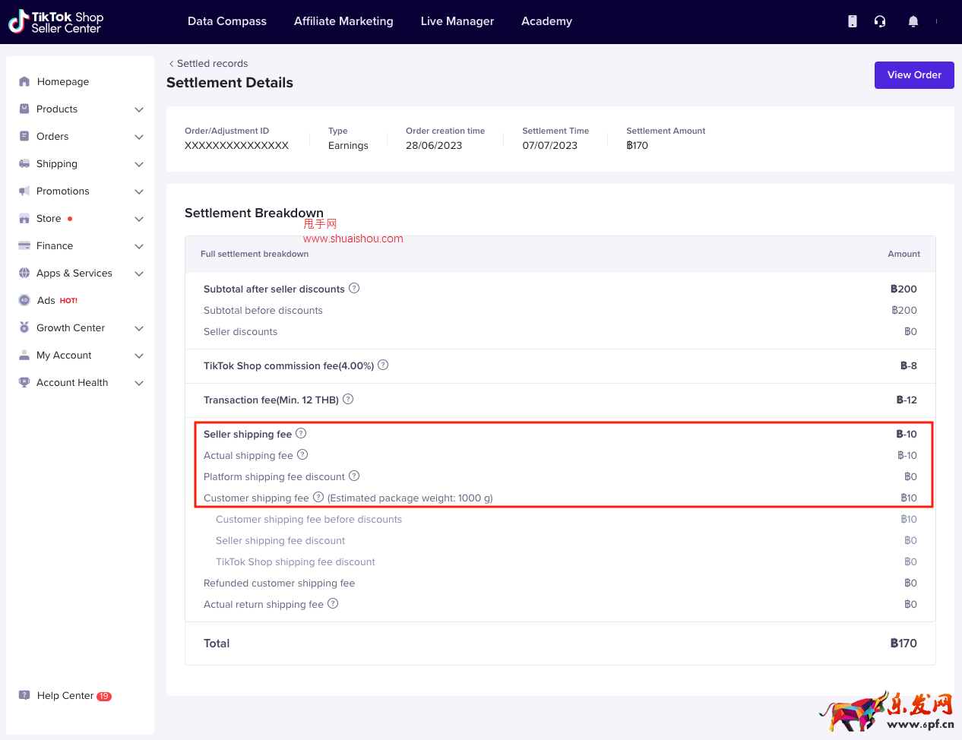Open Help Center in the sidebar
Screen dimensions: 962x740
pyautogui.click(x=65, y=696)
